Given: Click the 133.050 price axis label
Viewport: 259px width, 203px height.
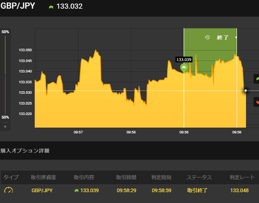Looking at the screenshot, I should tap(25, 50).
